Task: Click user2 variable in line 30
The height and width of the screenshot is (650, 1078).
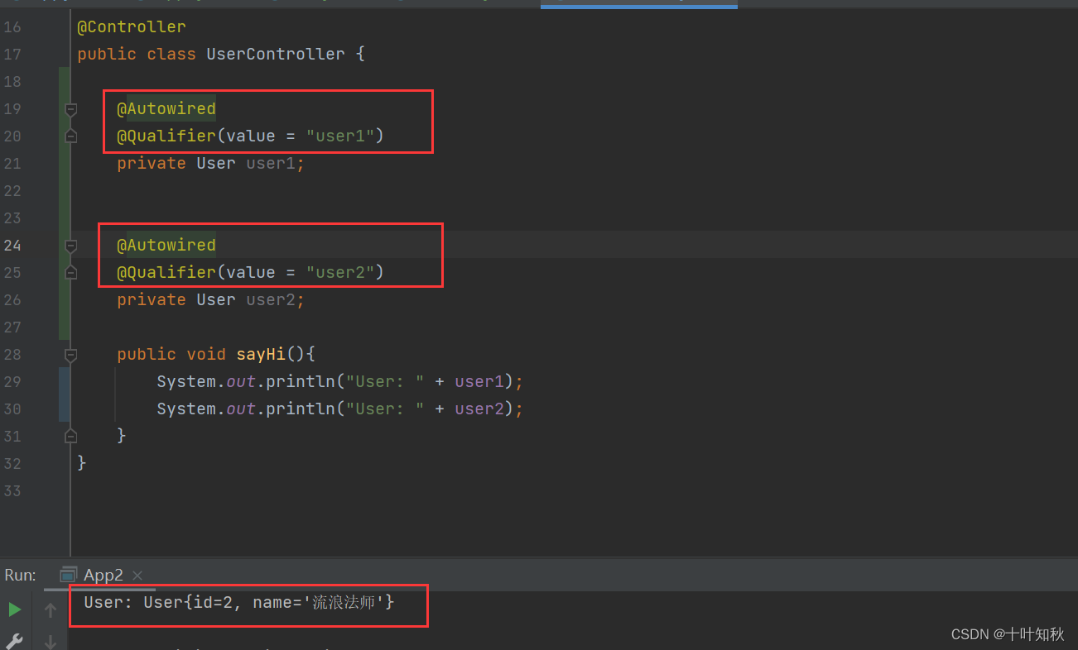Action: [479, 409]
